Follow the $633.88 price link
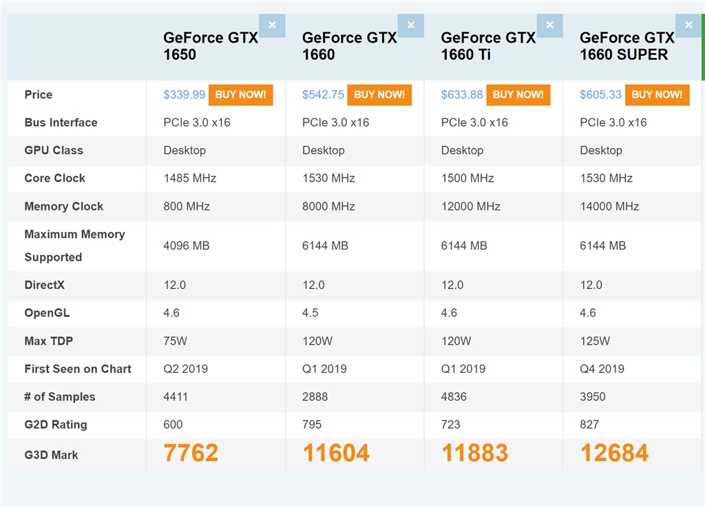Screen dimensions: 705x507 (462, 95)
